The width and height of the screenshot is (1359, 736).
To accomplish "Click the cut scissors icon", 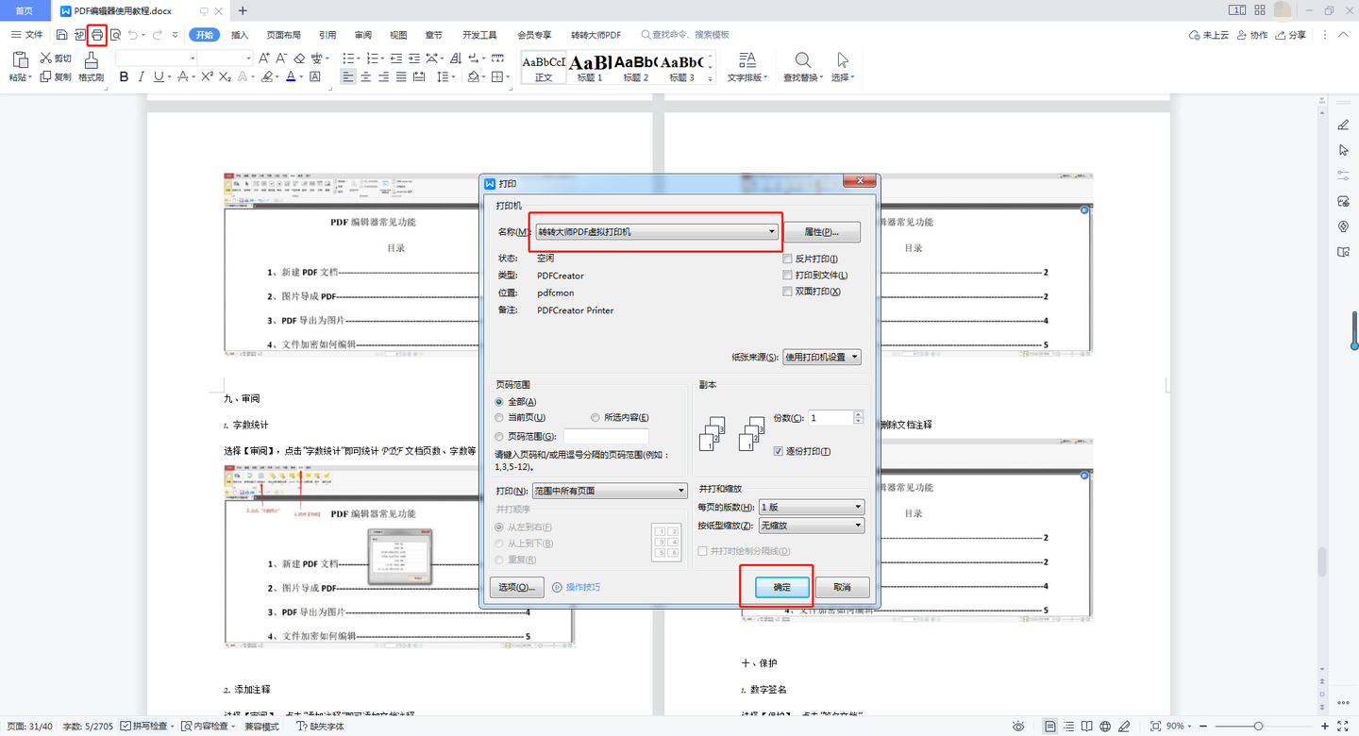I will pyautogui.click(x=45, y=59).
